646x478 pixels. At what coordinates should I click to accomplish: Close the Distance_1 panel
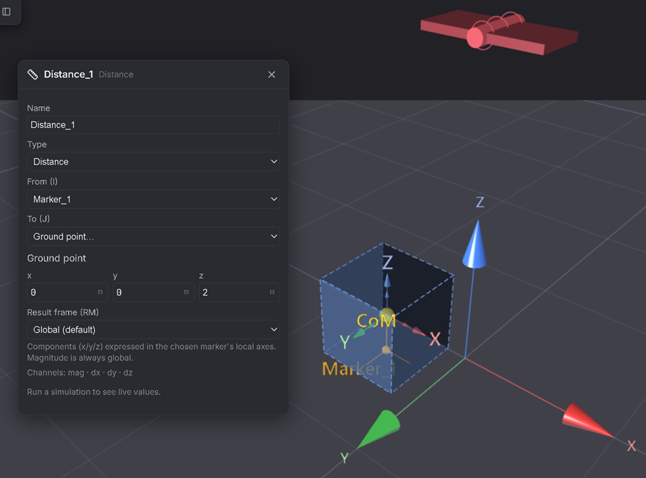point(271,75)
